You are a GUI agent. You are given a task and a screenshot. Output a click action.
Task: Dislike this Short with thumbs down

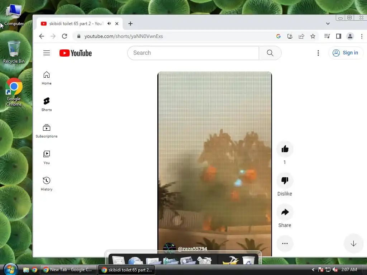pyautogui.click(x=285, y=180)
